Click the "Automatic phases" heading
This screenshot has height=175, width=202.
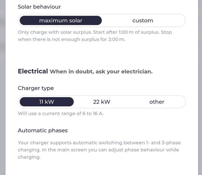43,131
